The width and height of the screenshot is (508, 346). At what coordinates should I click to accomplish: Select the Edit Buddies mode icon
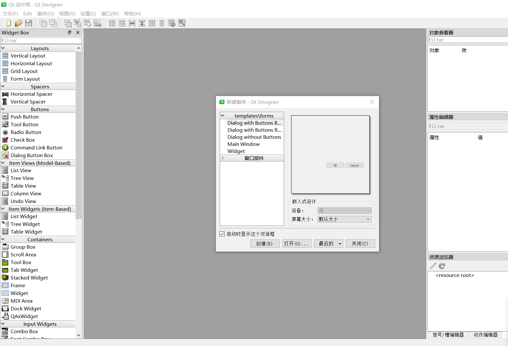click(88, 23)
